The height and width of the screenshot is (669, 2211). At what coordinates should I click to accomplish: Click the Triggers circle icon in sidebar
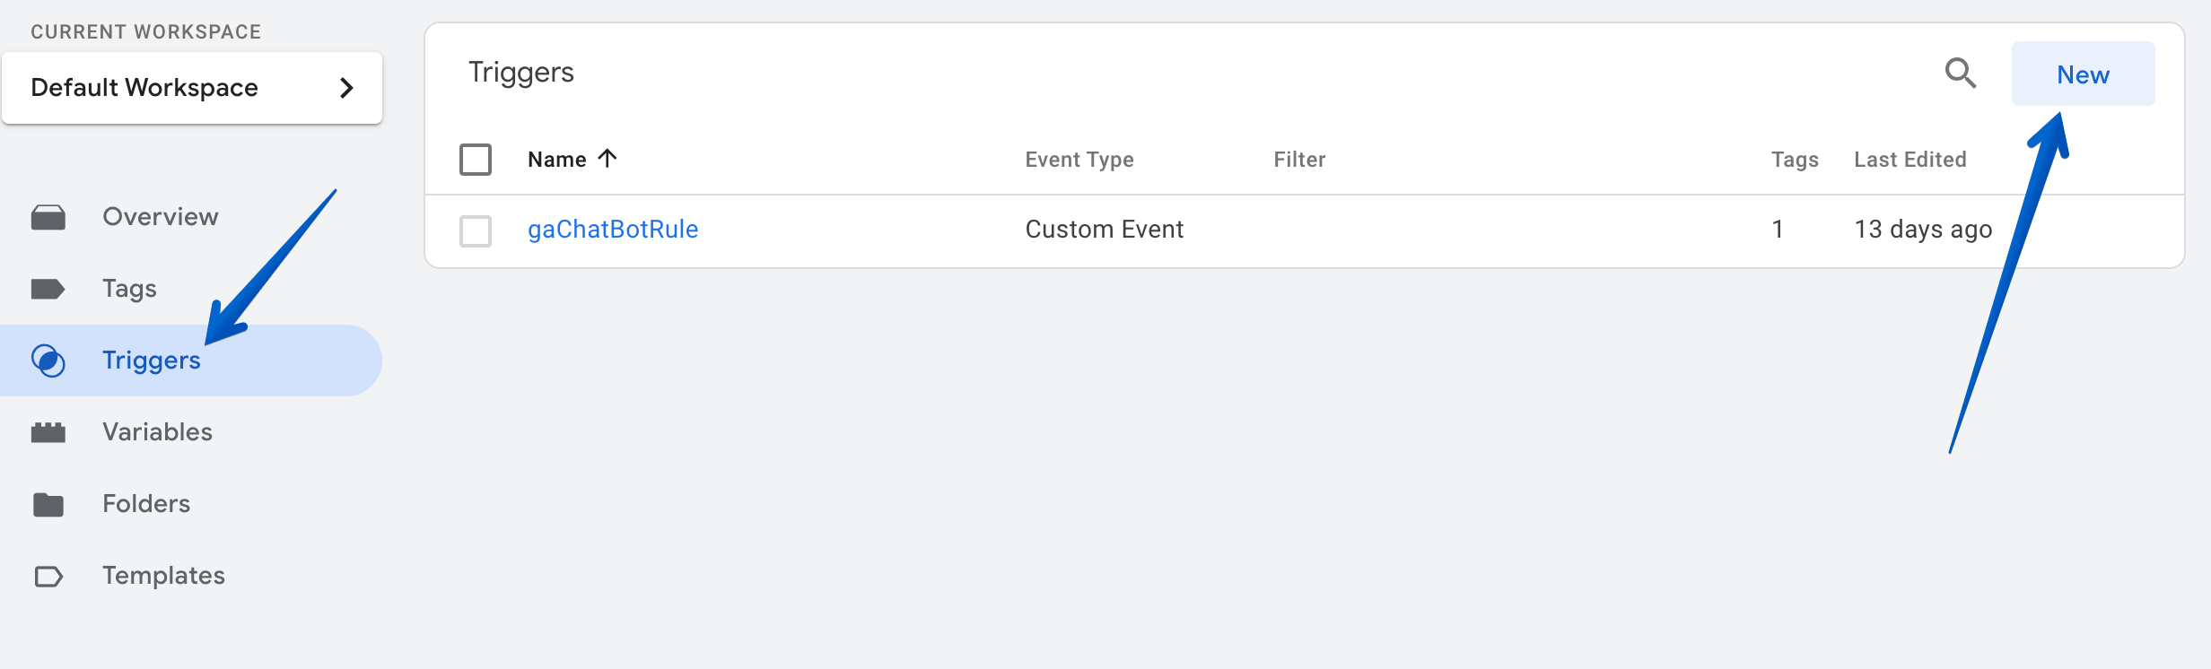point(48,361)
